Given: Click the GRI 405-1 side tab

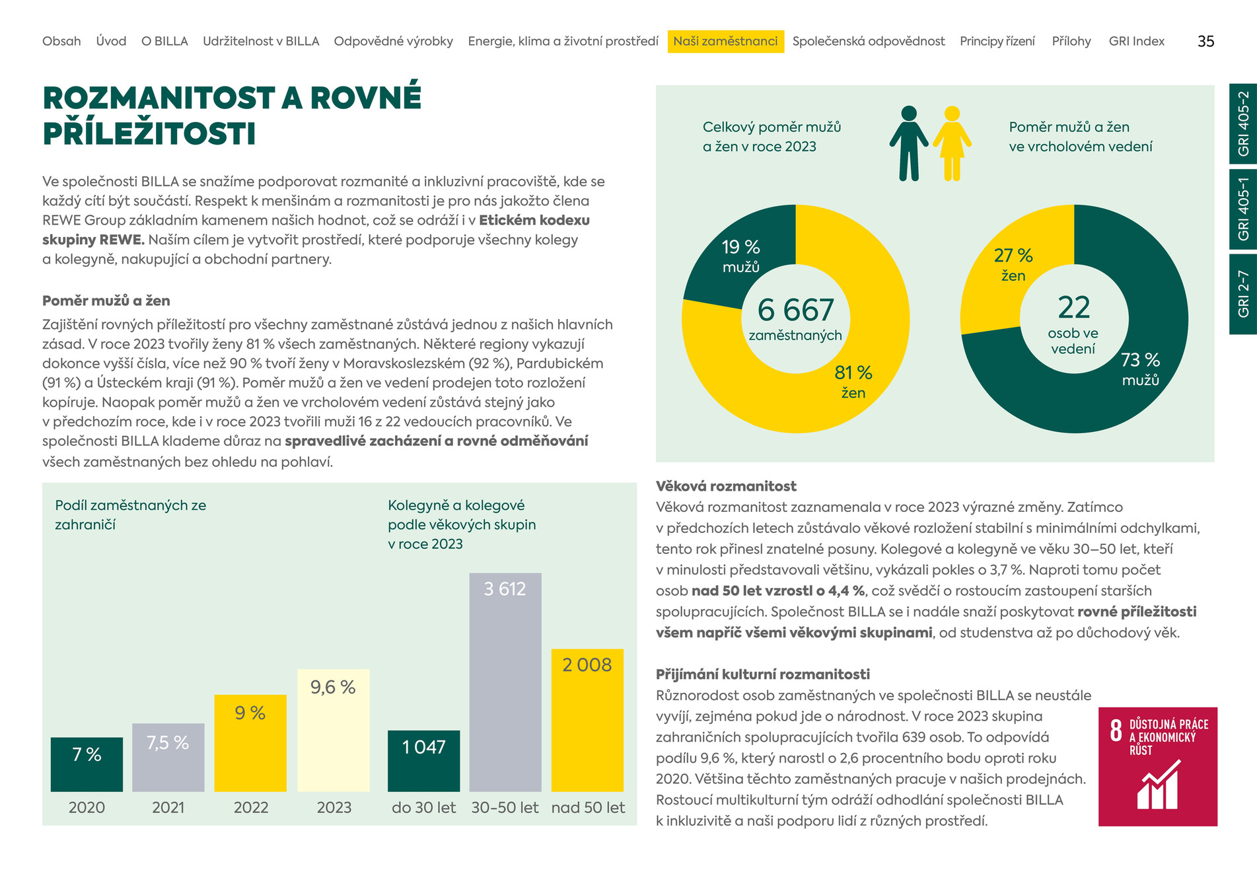Looking at the screenshot, I should pos(1243,209).
